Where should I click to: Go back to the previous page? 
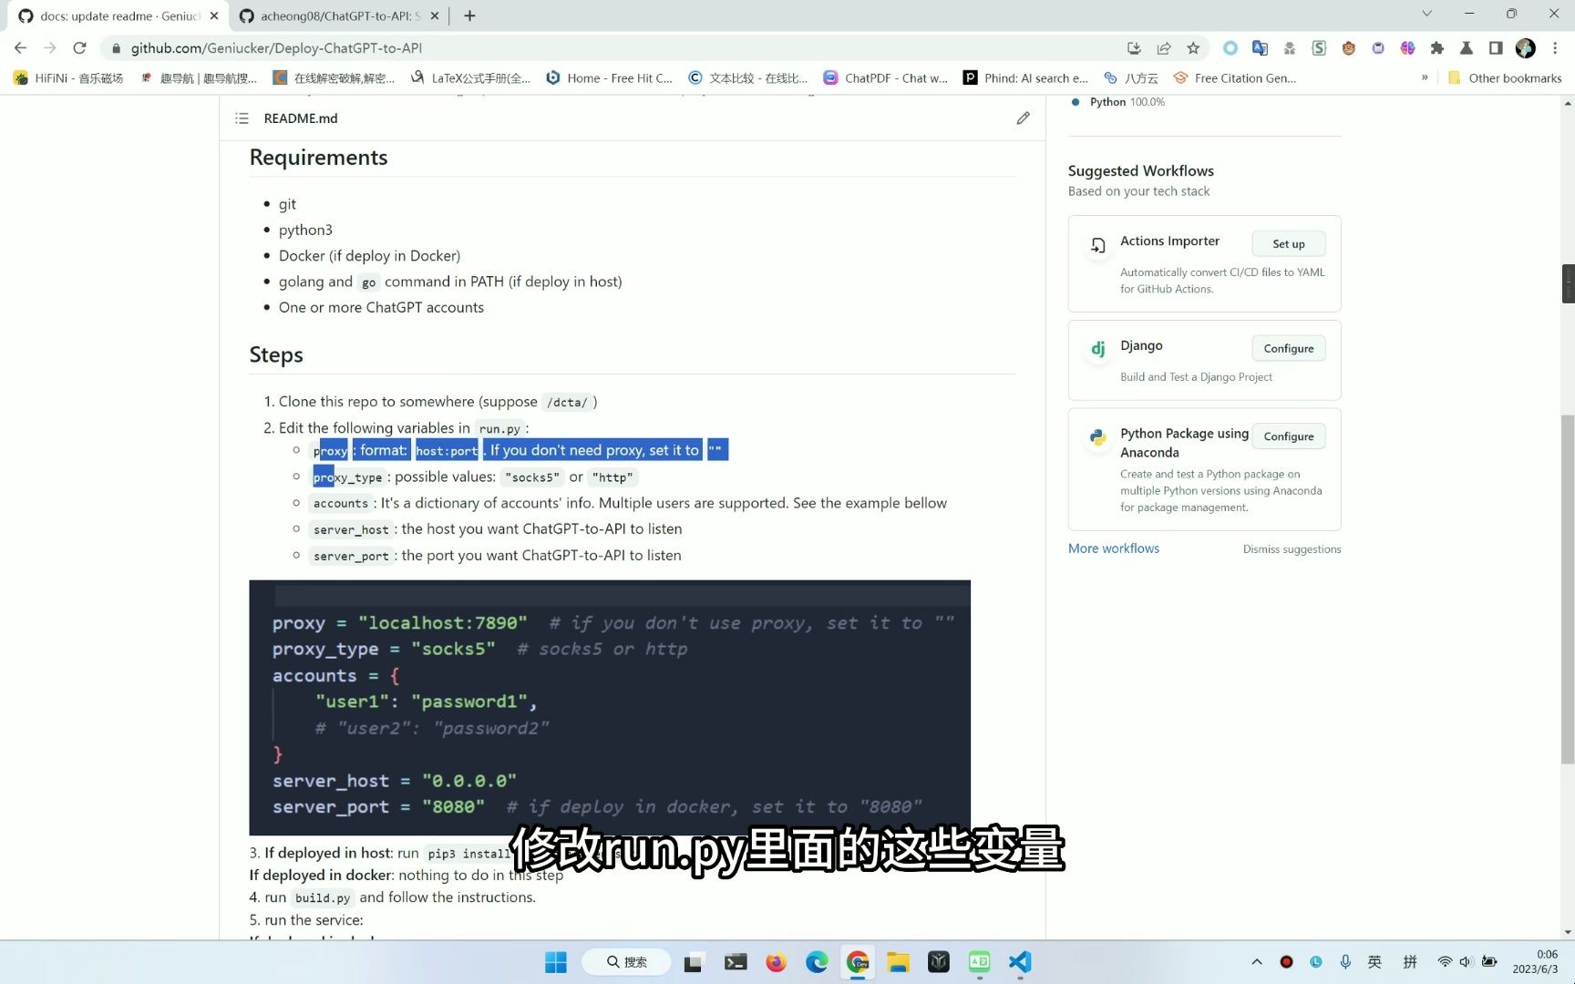pyautogui.click(x=21, y=48)
